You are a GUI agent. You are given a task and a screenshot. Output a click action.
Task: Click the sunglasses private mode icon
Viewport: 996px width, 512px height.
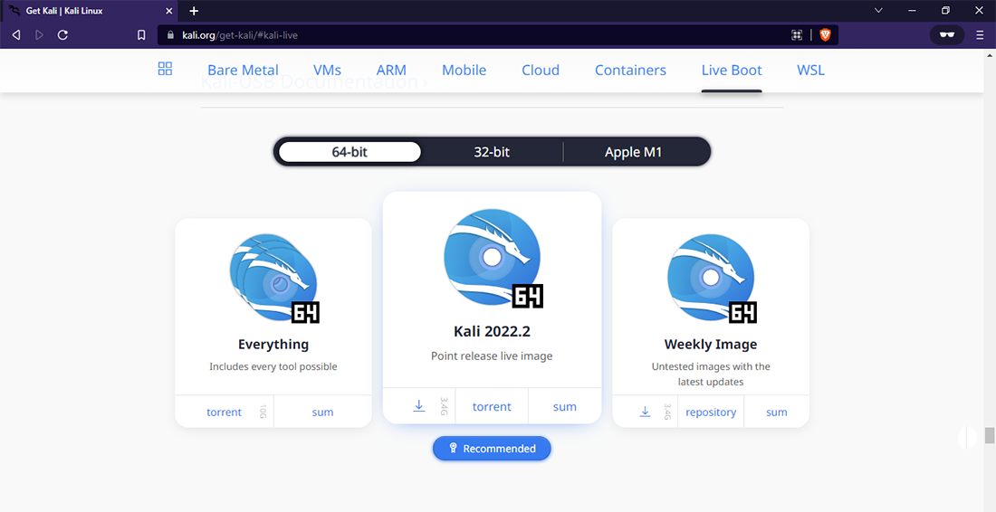(947, 35)
